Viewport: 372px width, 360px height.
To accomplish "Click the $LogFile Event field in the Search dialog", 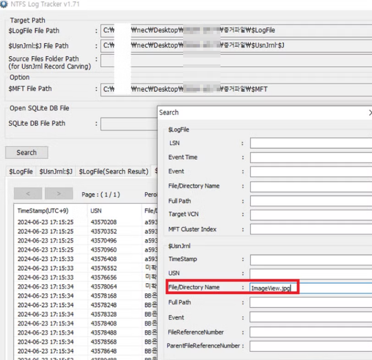I will [311, 171].
